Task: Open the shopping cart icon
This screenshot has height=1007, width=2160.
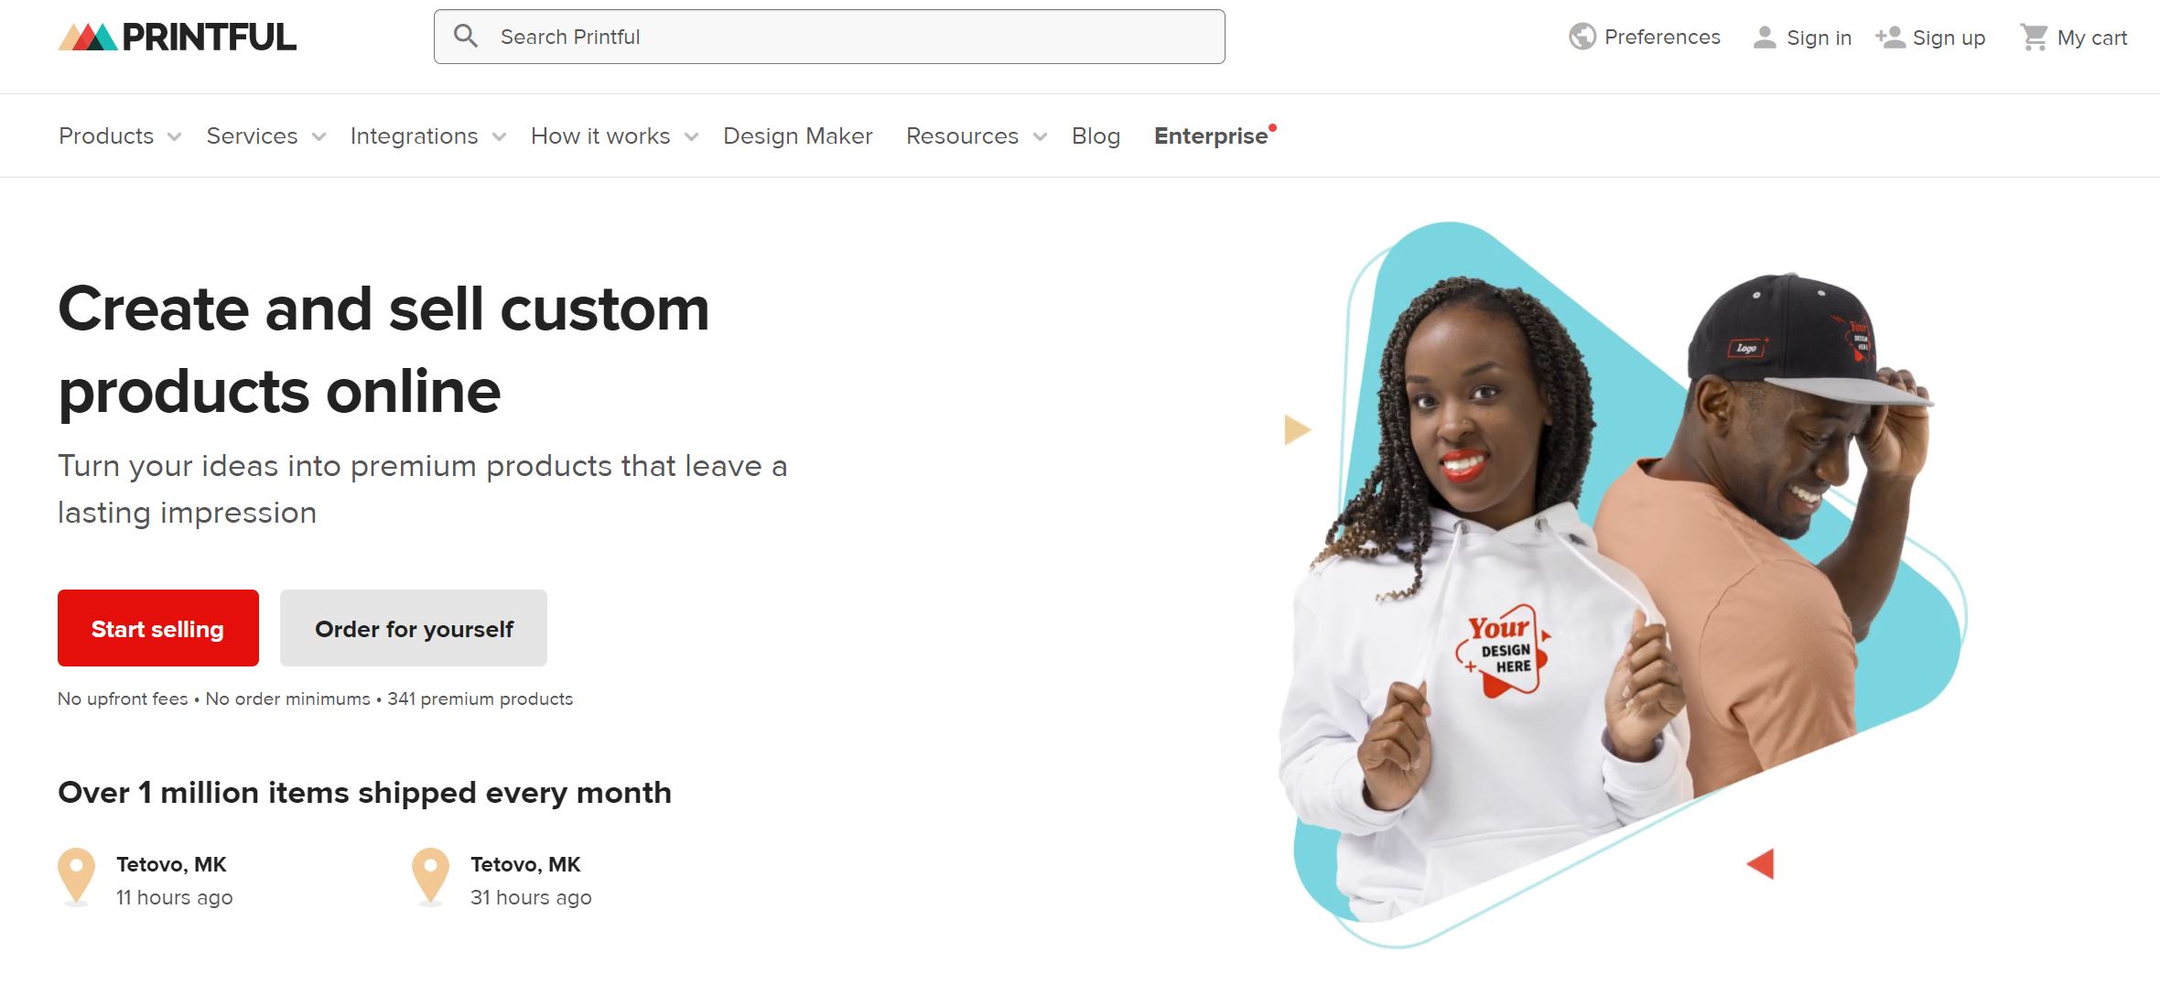Action: point(2034,38)
